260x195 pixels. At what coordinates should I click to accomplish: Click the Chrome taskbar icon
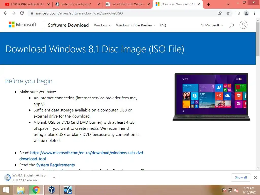coord(36,190)
